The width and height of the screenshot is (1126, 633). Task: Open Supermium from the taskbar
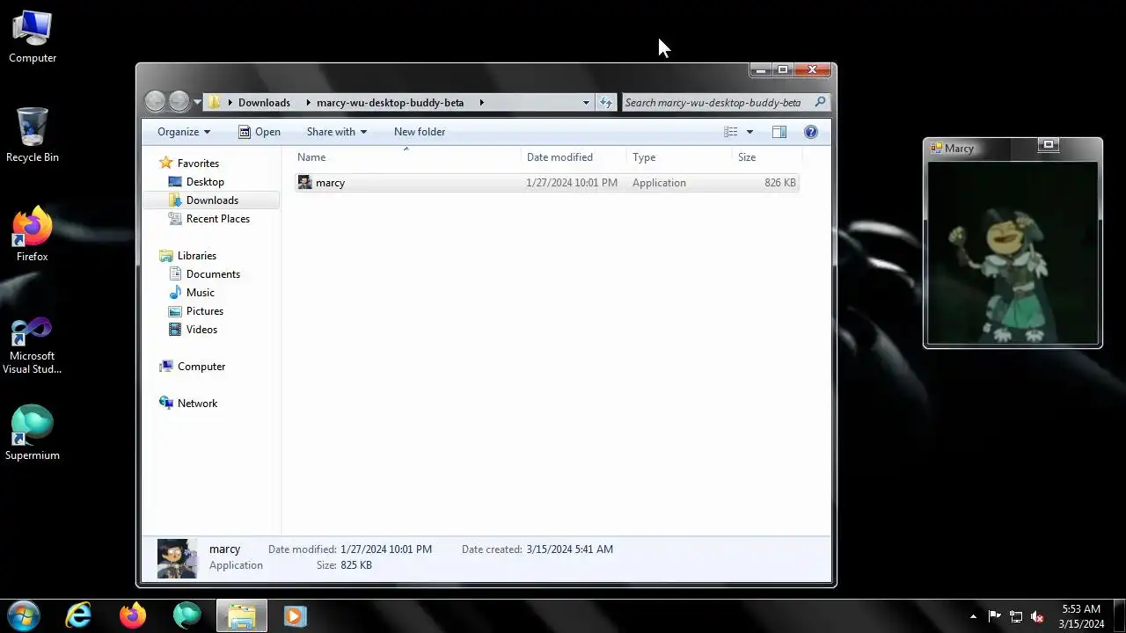(x=187, y=615)
